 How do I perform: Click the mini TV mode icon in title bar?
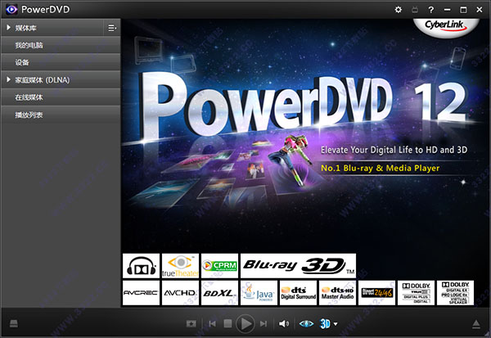click(x=415, y=10)
